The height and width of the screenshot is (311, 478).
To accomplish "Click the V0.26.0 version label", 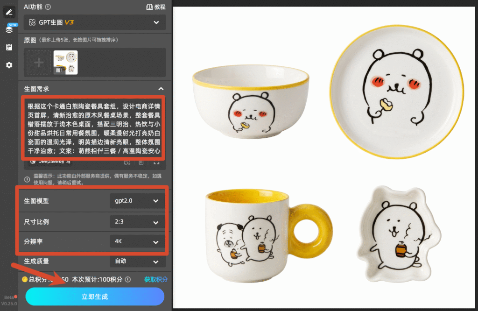I will (9, 304).
